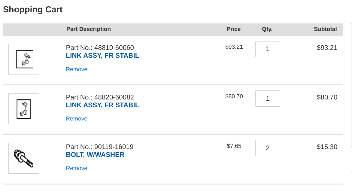Click the bolt with washer thumbnail image
Viewport: 352px width, 192px height.
tap(24, 158)
